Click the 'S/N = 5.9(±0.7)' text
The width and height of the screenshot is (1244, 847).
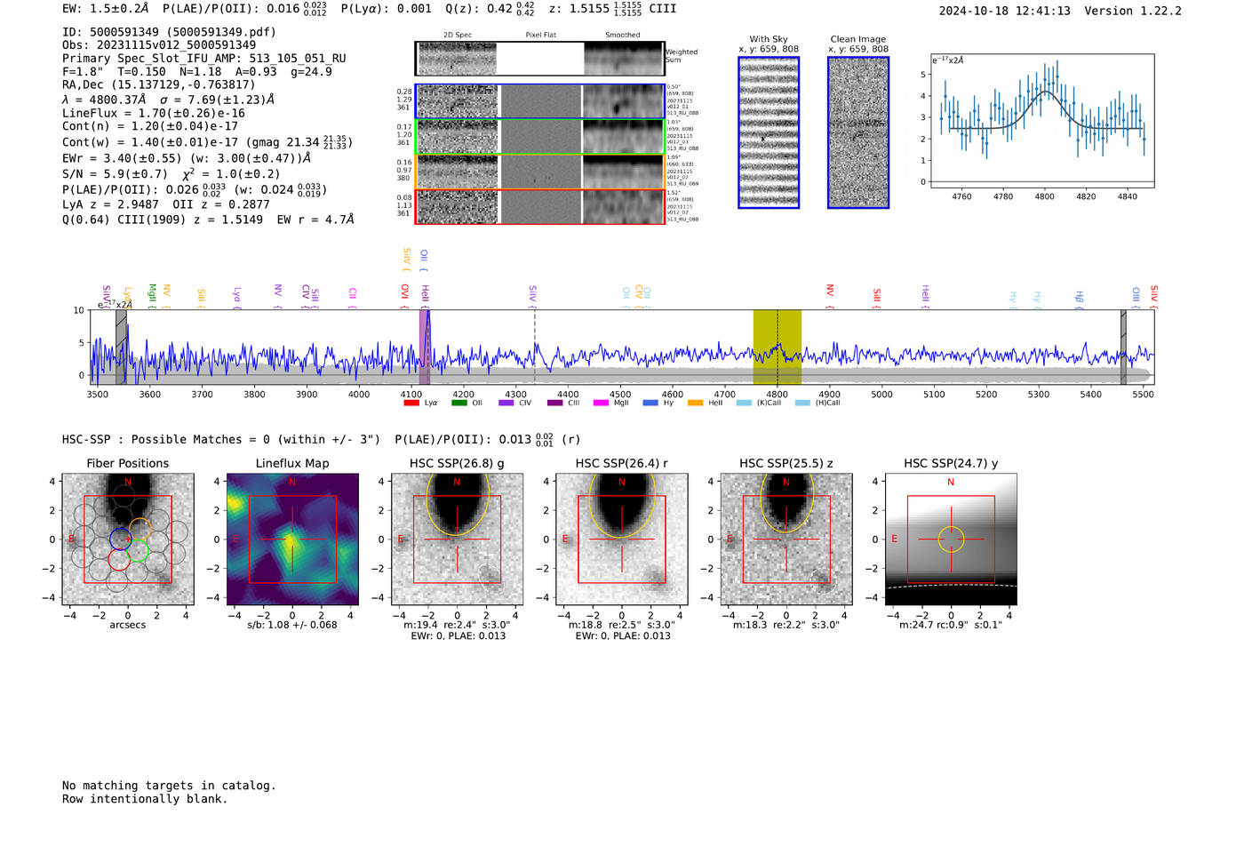coord(116,174)
